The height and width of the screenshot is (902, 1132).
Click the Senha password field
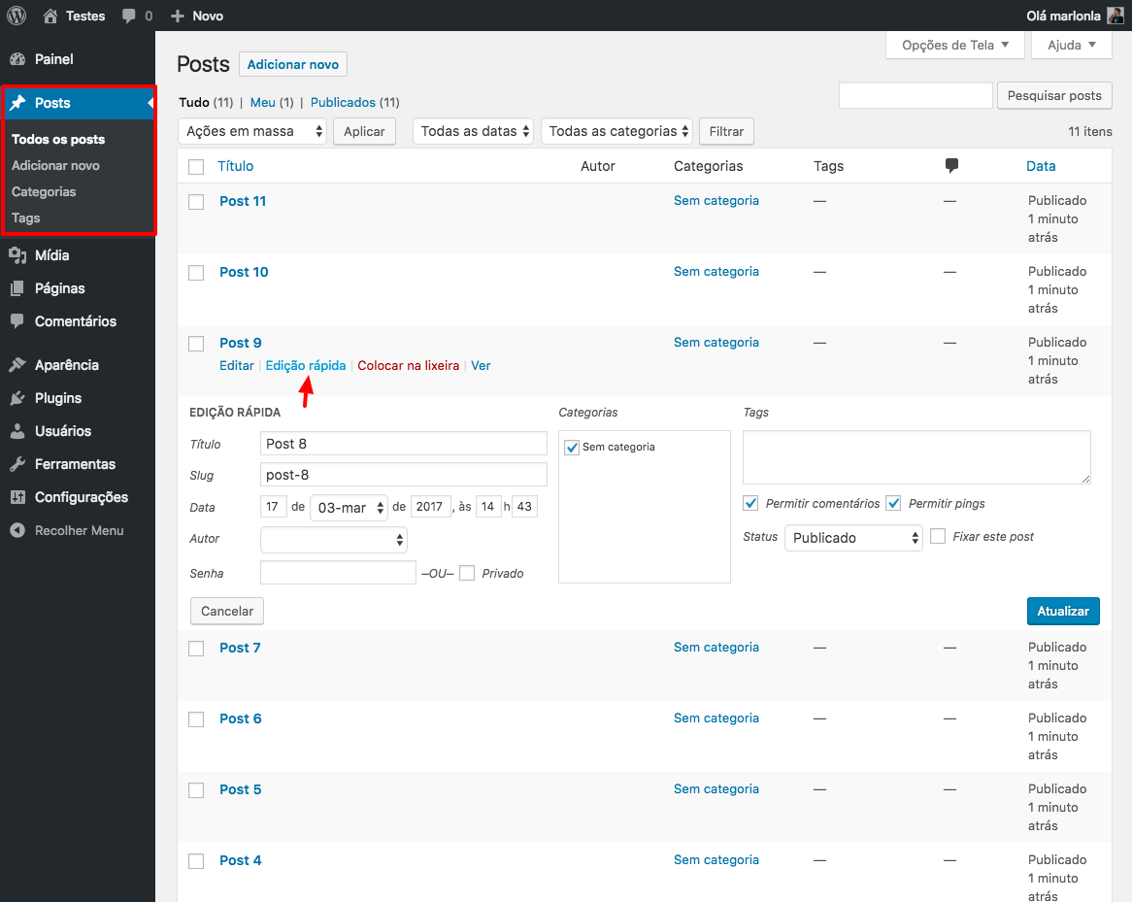point(338,573)
